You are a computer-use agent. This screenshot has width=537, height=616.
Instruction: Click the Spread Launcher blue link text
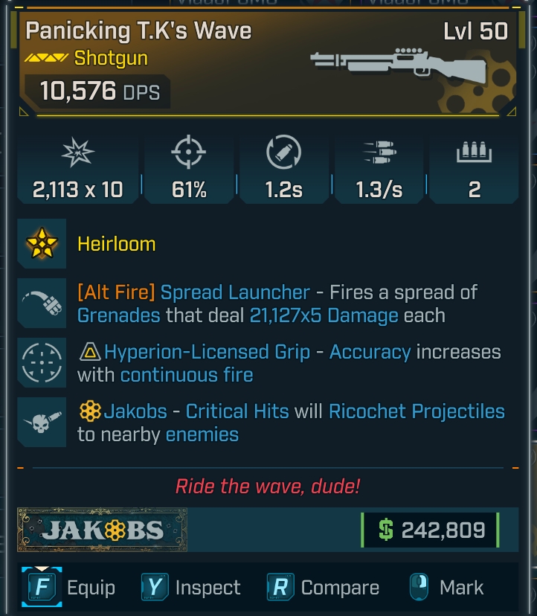[x=235, y=292]
